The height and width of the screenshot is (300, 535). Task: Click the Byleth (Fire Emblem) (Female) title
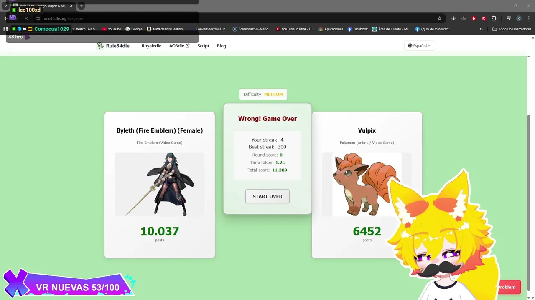click(160, 130)
